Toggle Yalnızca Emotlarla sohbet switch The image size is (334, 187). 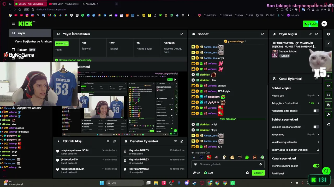click(316, 127)
